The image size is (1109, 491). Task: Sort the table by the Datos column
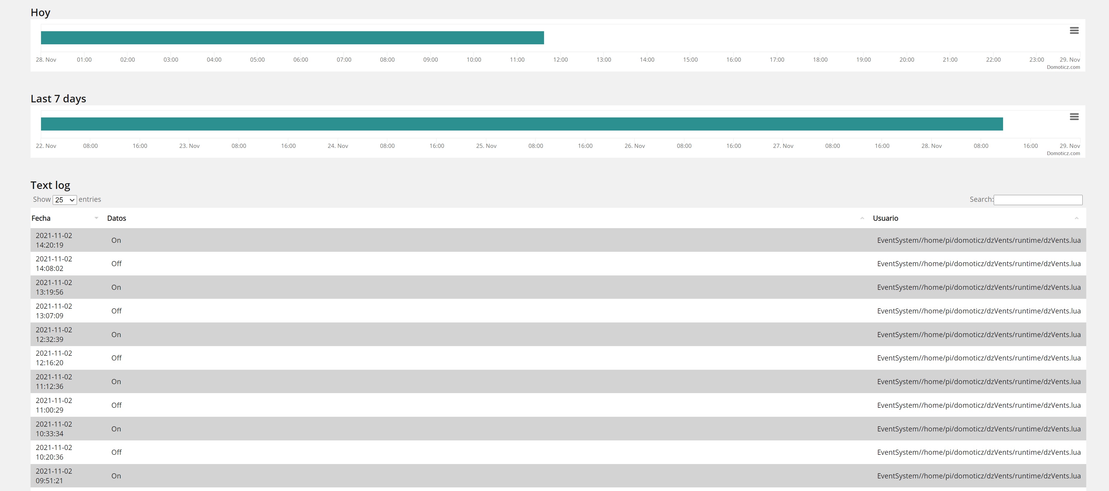[116, 218]
